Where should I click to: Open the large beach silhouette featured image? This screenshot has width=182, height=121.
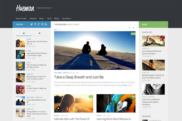[95, 50]
